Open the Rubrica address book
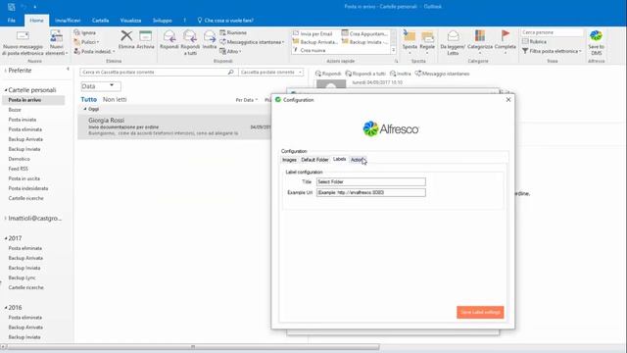The width and height of the screenshot is (627, 353). point(534,41)
